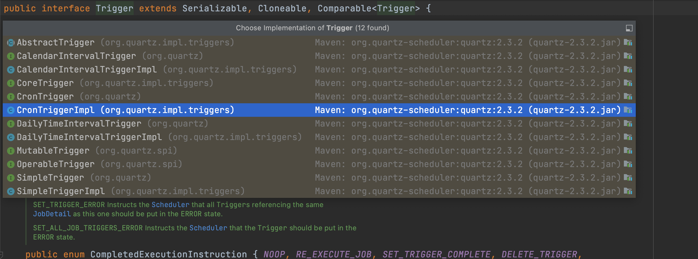
Task: Go to highlighted CronTriggerImpl entry
Action: [319, 110]
